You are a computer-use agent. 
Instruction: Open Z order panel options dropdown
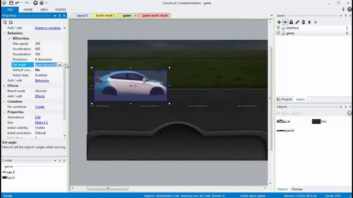55,161
